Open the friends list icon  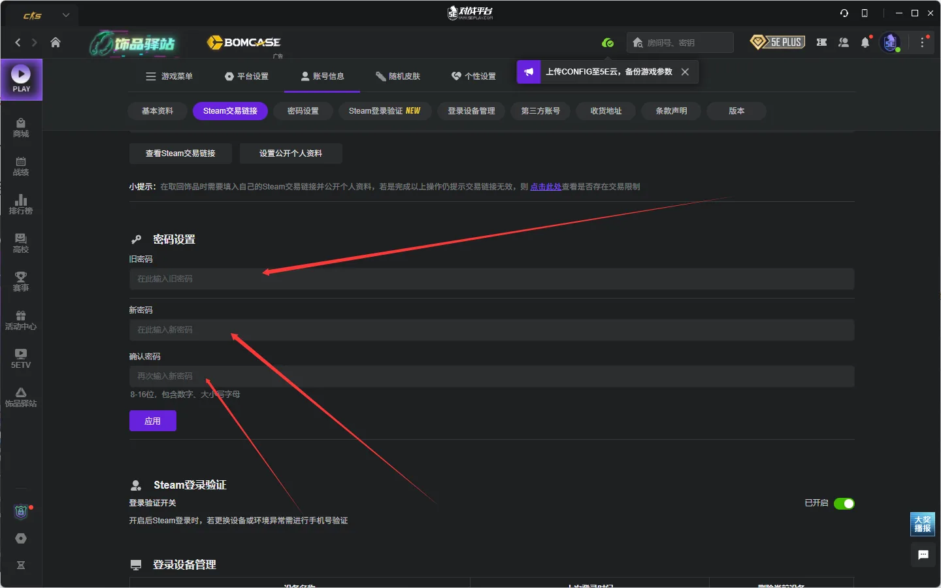click(x=844, y=42)
